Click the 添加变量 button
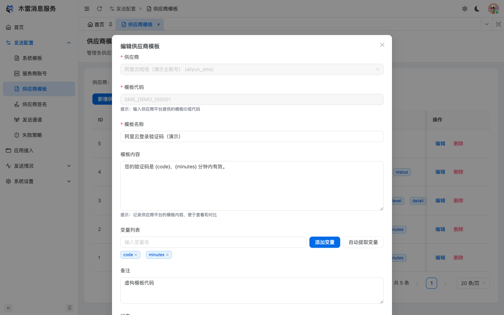The height and width of the screenshot is (315, 504). pos(325,242)
